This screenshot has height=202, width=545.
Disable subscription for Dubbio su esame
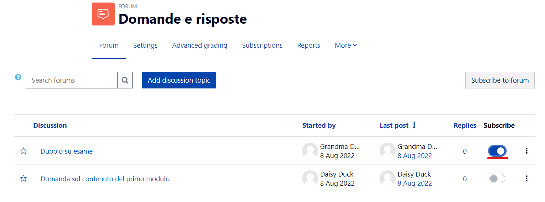[497, 151]
